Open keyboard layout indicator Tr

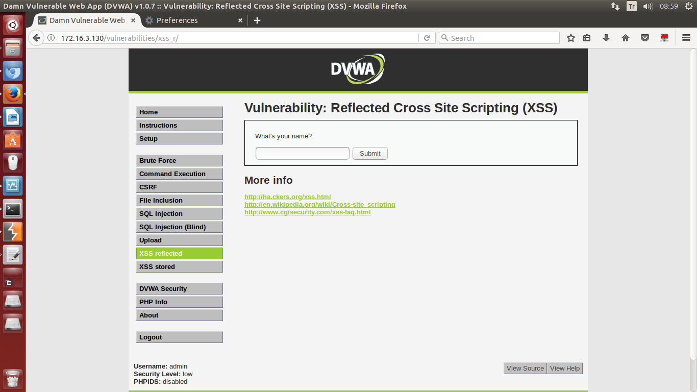point(632,6)
